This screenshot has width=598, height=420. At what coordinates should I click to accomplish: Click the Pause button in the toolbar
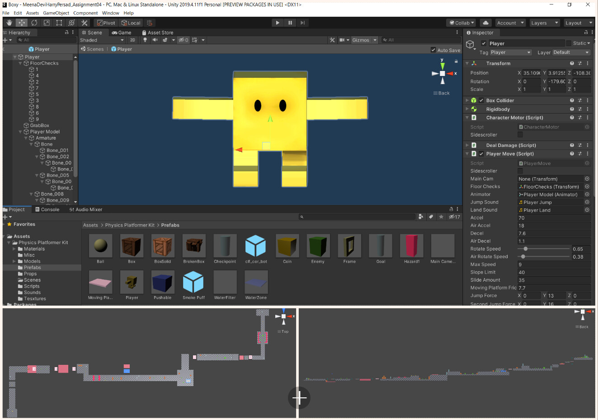(290, 22)
